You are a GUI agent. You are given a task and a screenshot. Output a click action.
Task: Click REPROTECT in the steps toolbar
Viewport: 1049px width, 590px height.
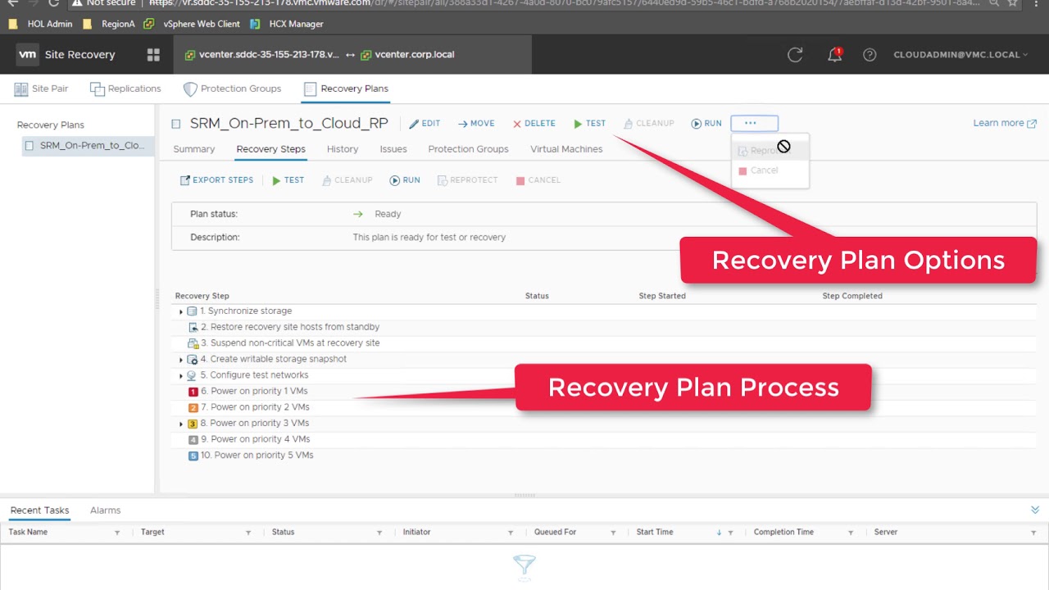tap(467, 180)
